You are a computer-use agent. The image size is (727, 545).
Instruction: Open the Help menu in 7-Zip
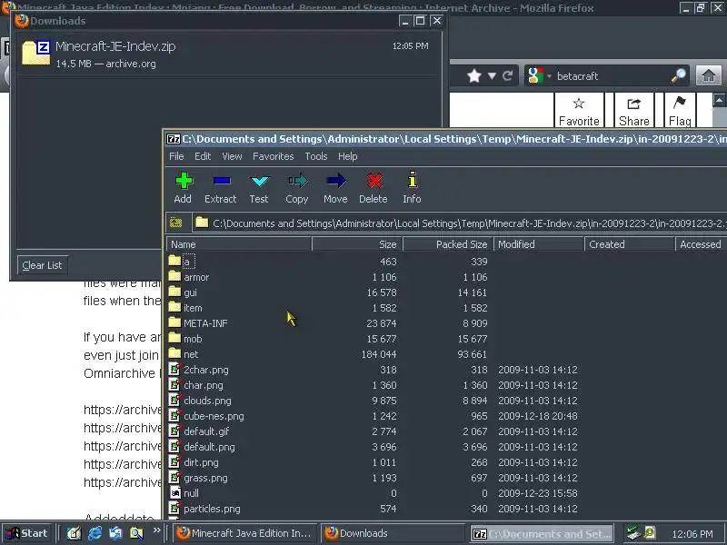click(348, 156)
